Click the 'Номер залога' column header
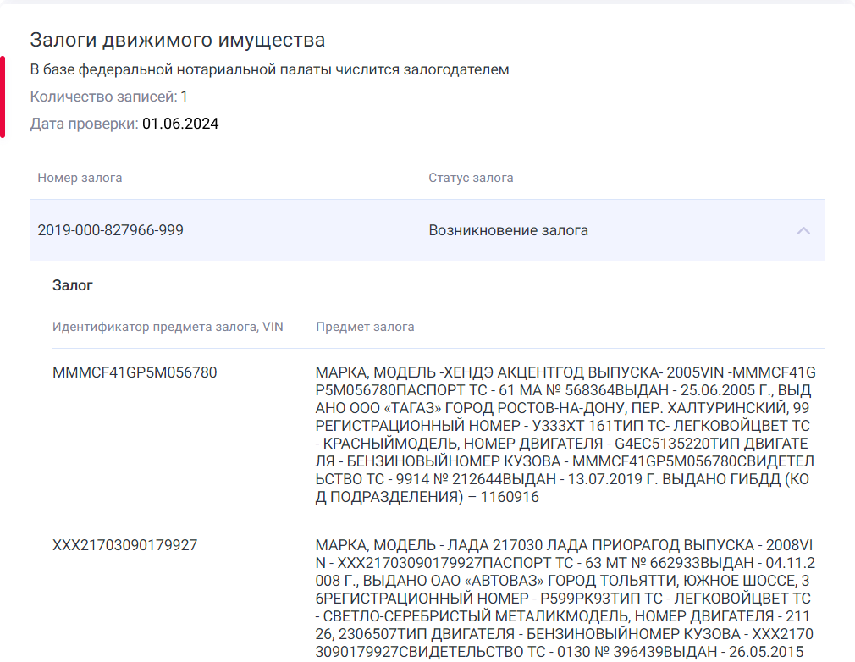The image size is (855, 662). point(80,178)
